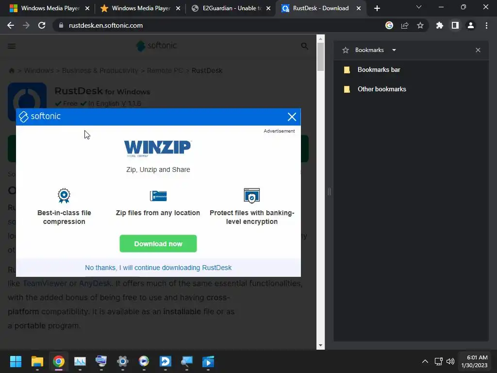The height and width of the screenshot is (373, 497).
Task: Click the Softonic logo in popup header
Action: pos(40,117)
